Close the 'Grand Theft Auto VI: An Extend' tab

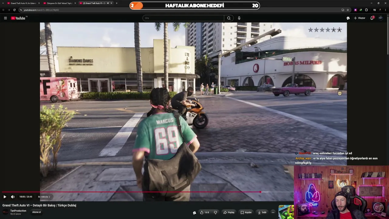click(x=39, y=3)
